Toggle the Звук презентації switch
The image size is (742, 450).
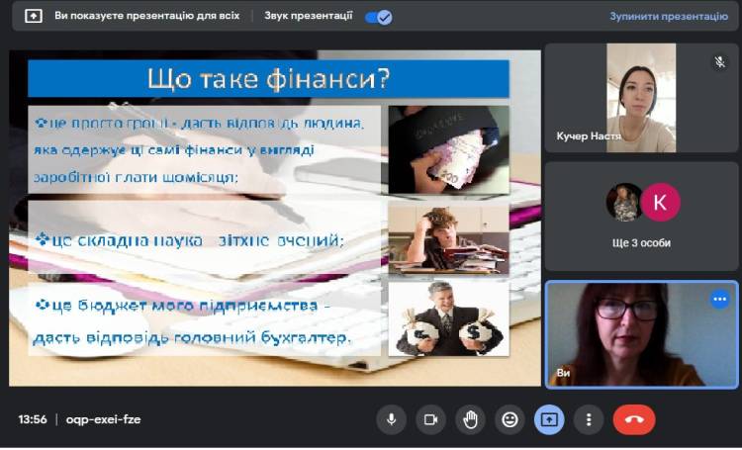point(378,17)
